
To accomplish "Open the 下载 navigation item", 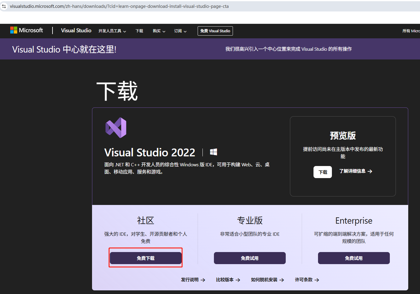I will pos(139,31).
